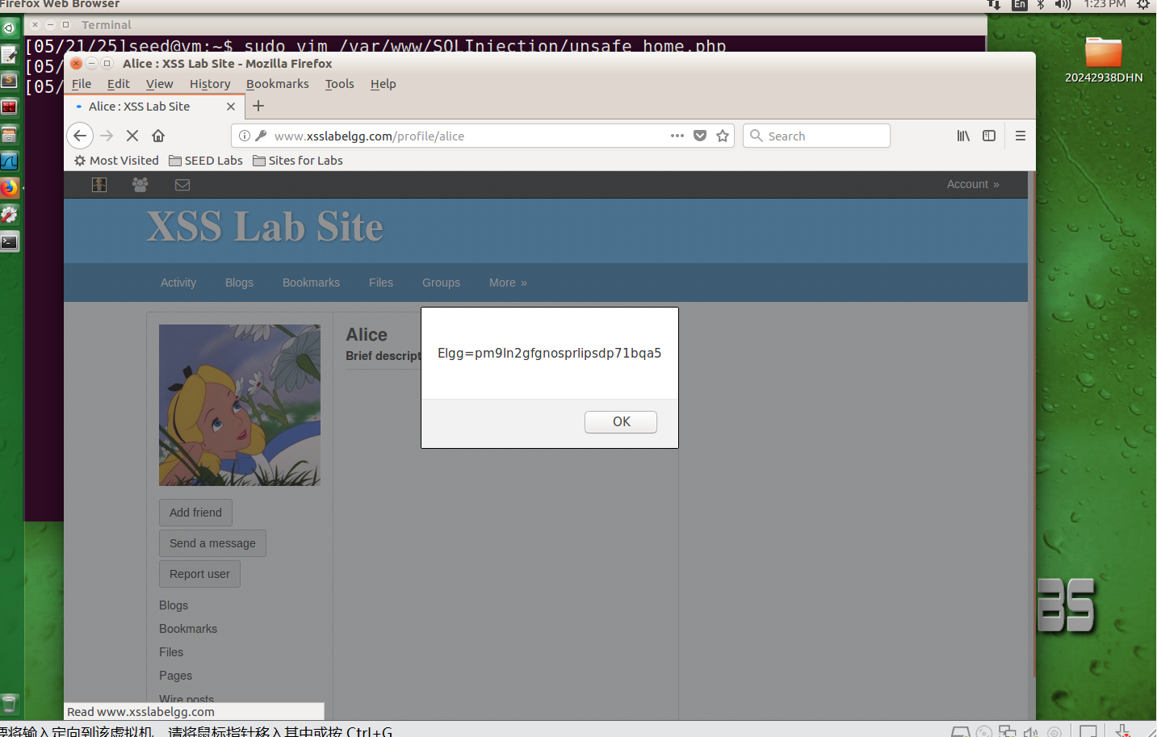Click XSS Lab Site heading link

265,227
